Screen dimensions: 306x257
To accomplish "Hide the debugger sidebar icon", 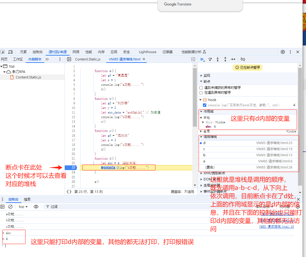I will pyautogui.click(x=193, y=59).
